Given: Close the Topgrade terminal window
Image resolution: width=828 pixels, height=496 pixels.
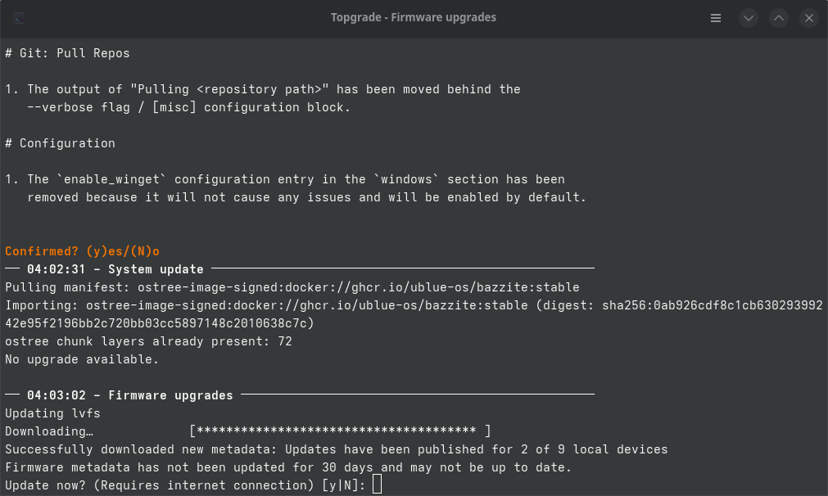Looking at the screenshot, I should click(x=808, y=17).
